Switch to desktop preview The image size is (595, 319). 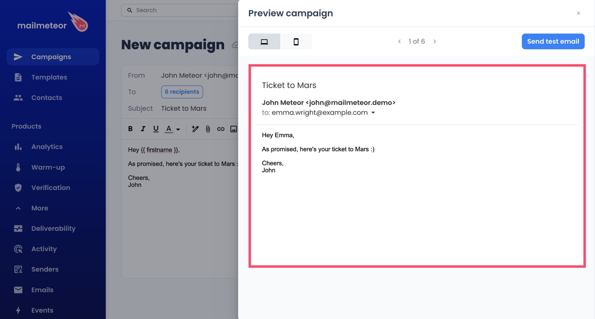(x=264, y=42)
